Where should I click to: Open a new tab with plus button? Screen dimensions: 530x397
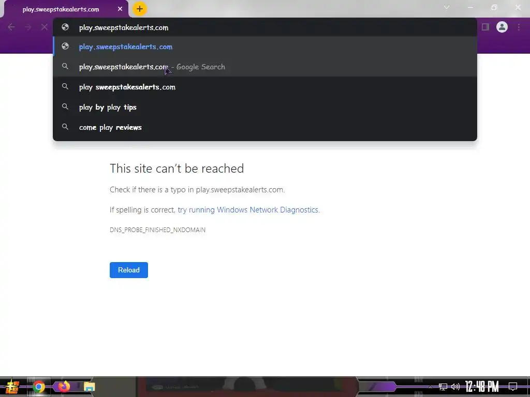coord(140,9)
